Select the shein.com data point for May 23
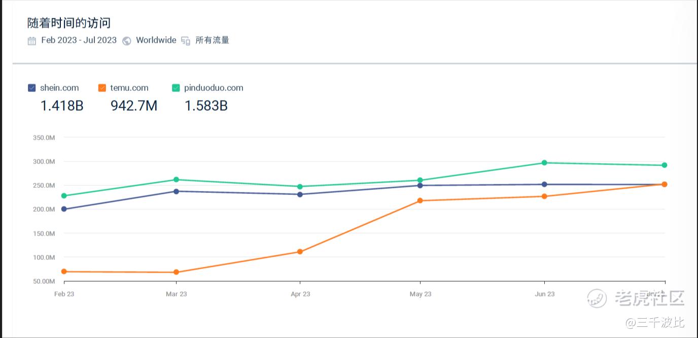 (420, 185)
